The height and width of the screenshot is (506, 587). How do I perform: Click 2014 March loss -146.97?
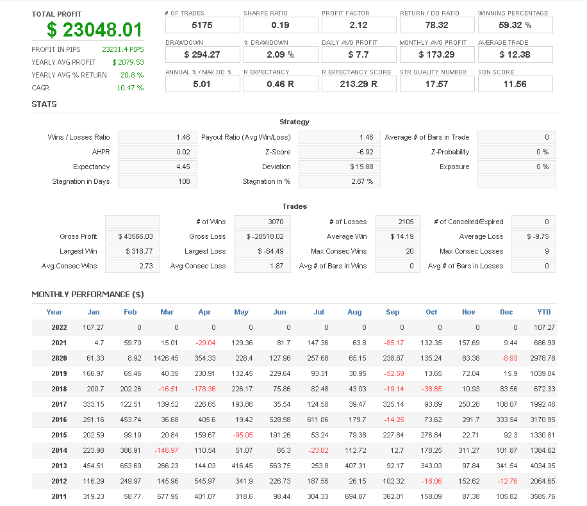coord(167,451)
